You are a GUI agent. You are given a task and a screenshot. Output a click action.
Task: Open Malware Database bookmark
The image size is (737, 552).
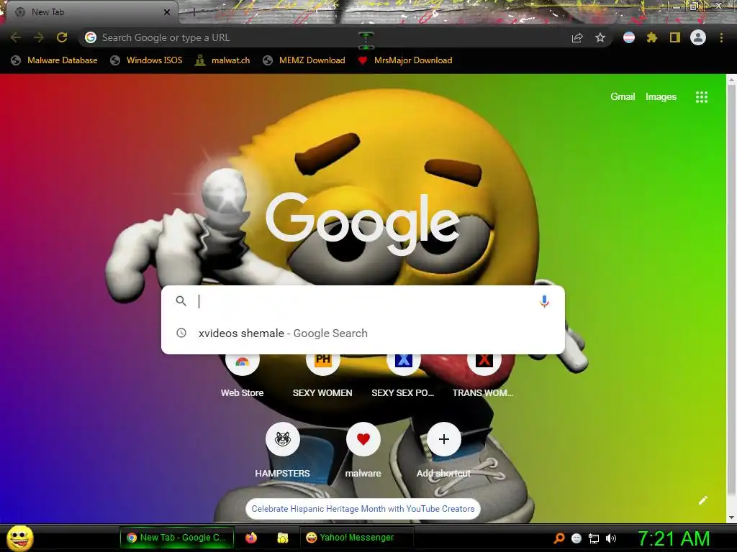click(x=55, y=60)
